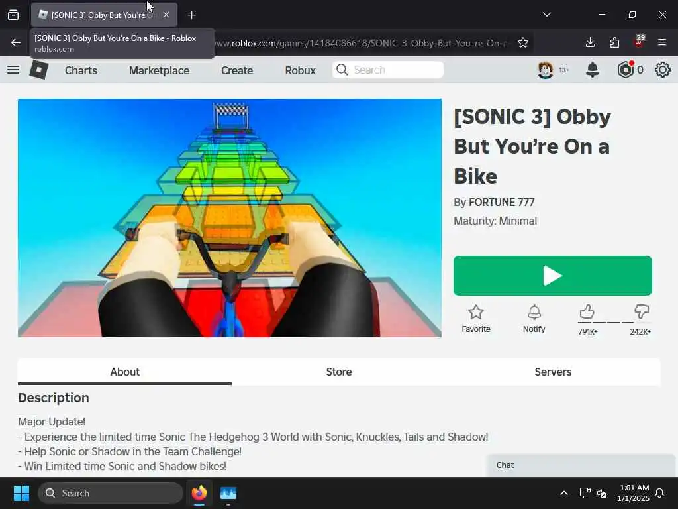Dislike the game with thumbs down
The height and width of the screenshot is (509, 678).
tap(641, 311)
